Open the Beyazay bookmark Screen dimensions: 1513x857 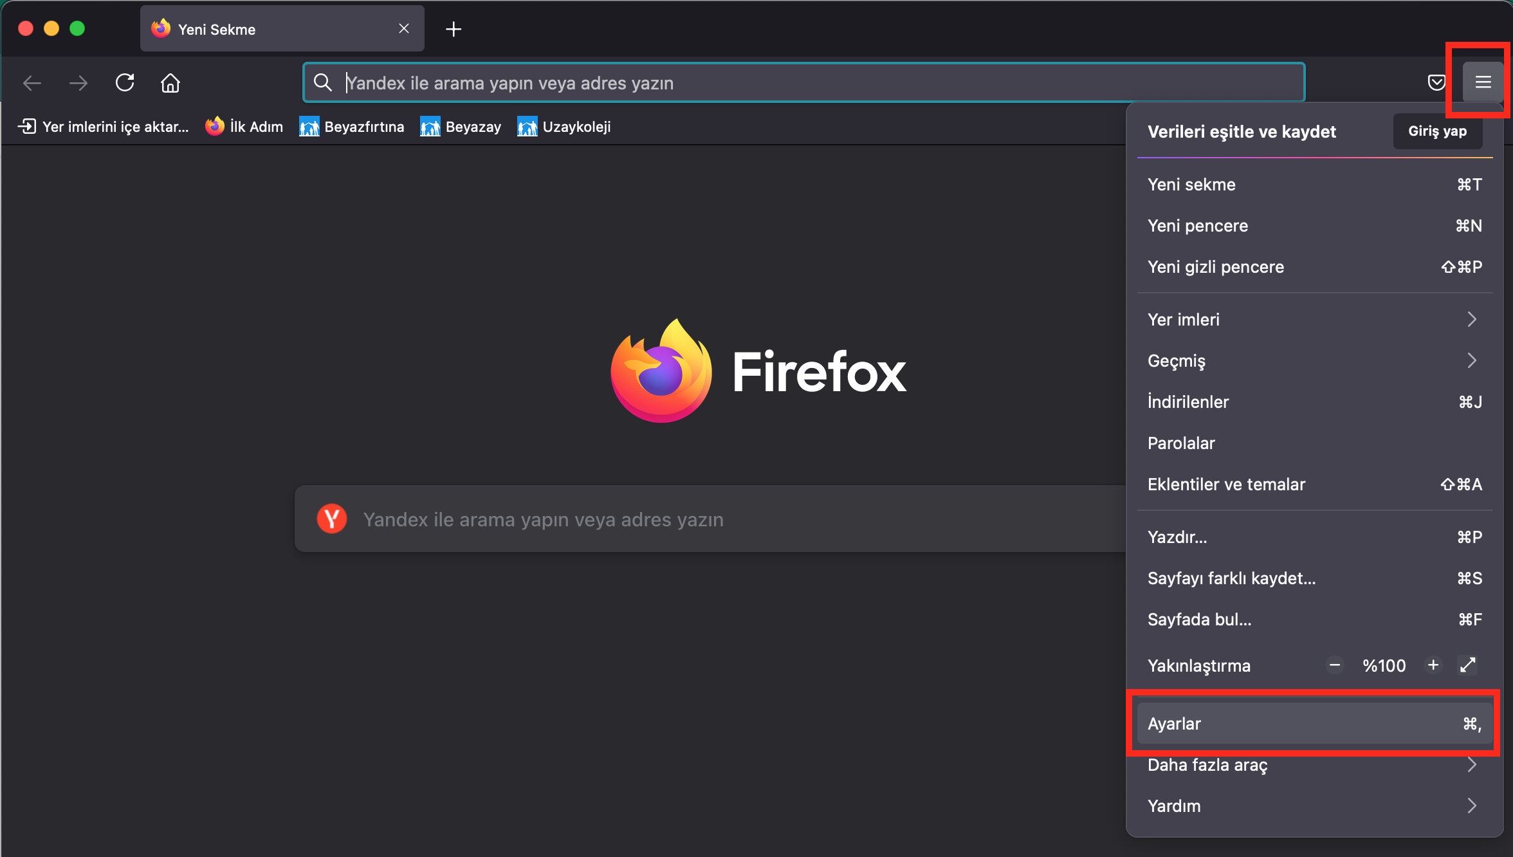[461, 127]
